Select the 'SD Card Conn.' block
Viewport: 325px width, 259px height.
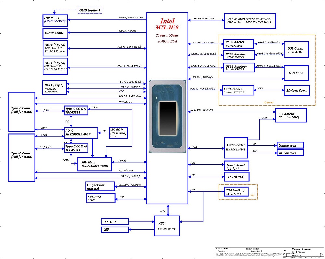point(297,91)
